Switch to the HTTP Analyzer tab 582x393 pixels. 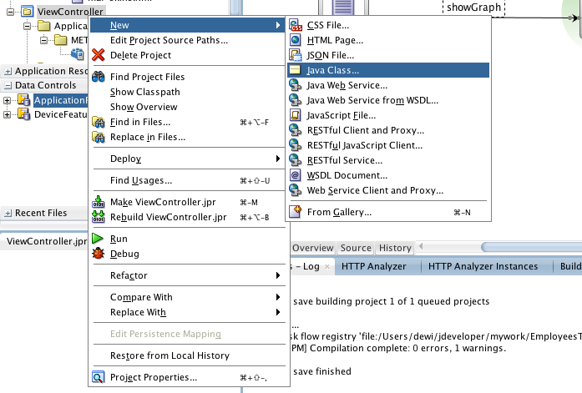tap(373, 266)
